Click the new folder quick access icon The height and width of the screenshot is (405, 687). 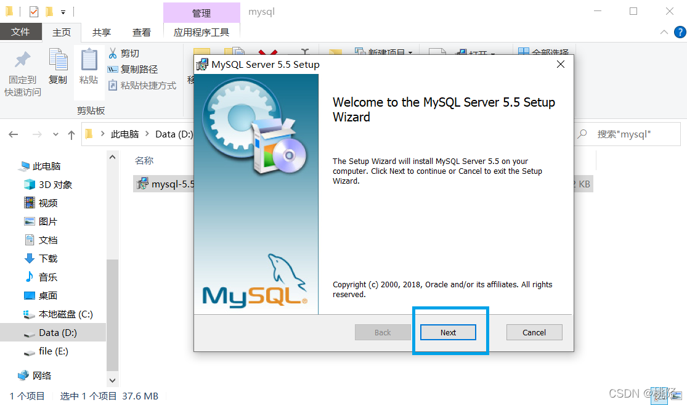pos(49,11)
